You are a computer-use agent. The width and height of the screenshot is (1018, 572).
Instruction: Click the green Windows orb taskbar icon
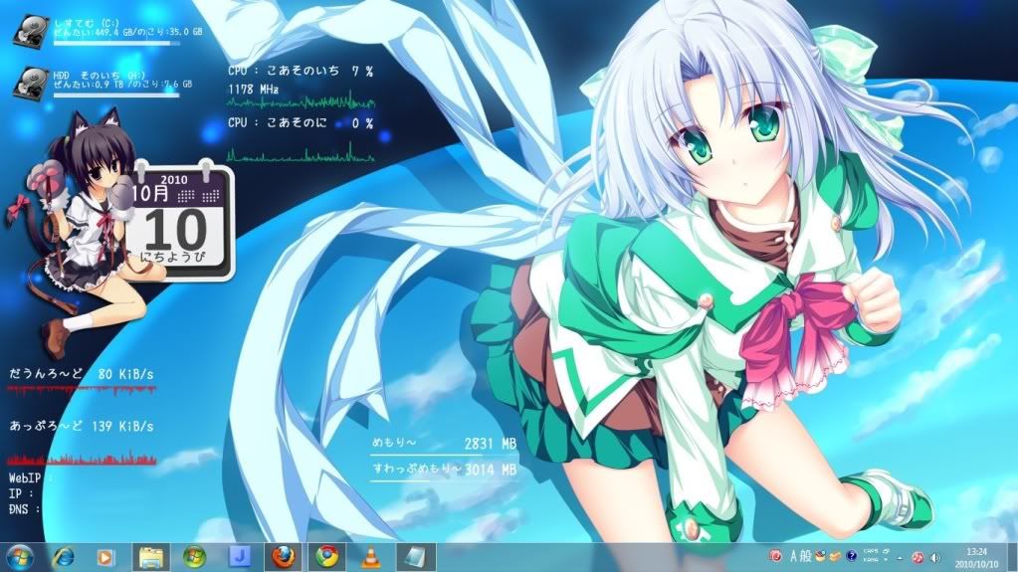194,557
